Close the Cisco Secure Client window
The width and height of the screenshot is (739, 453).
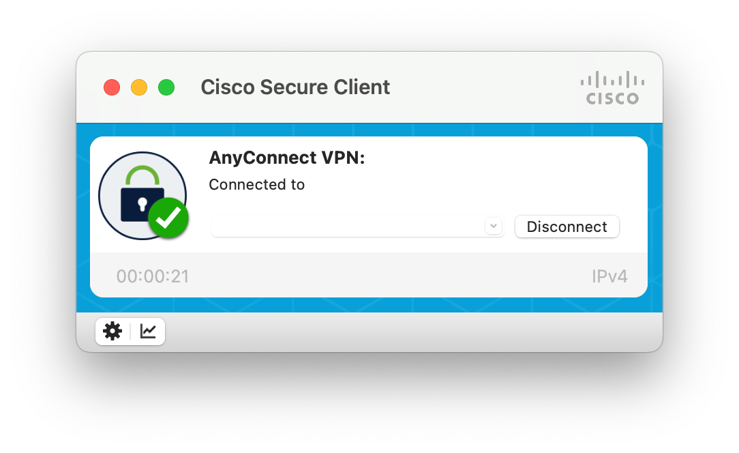(112, 87)
